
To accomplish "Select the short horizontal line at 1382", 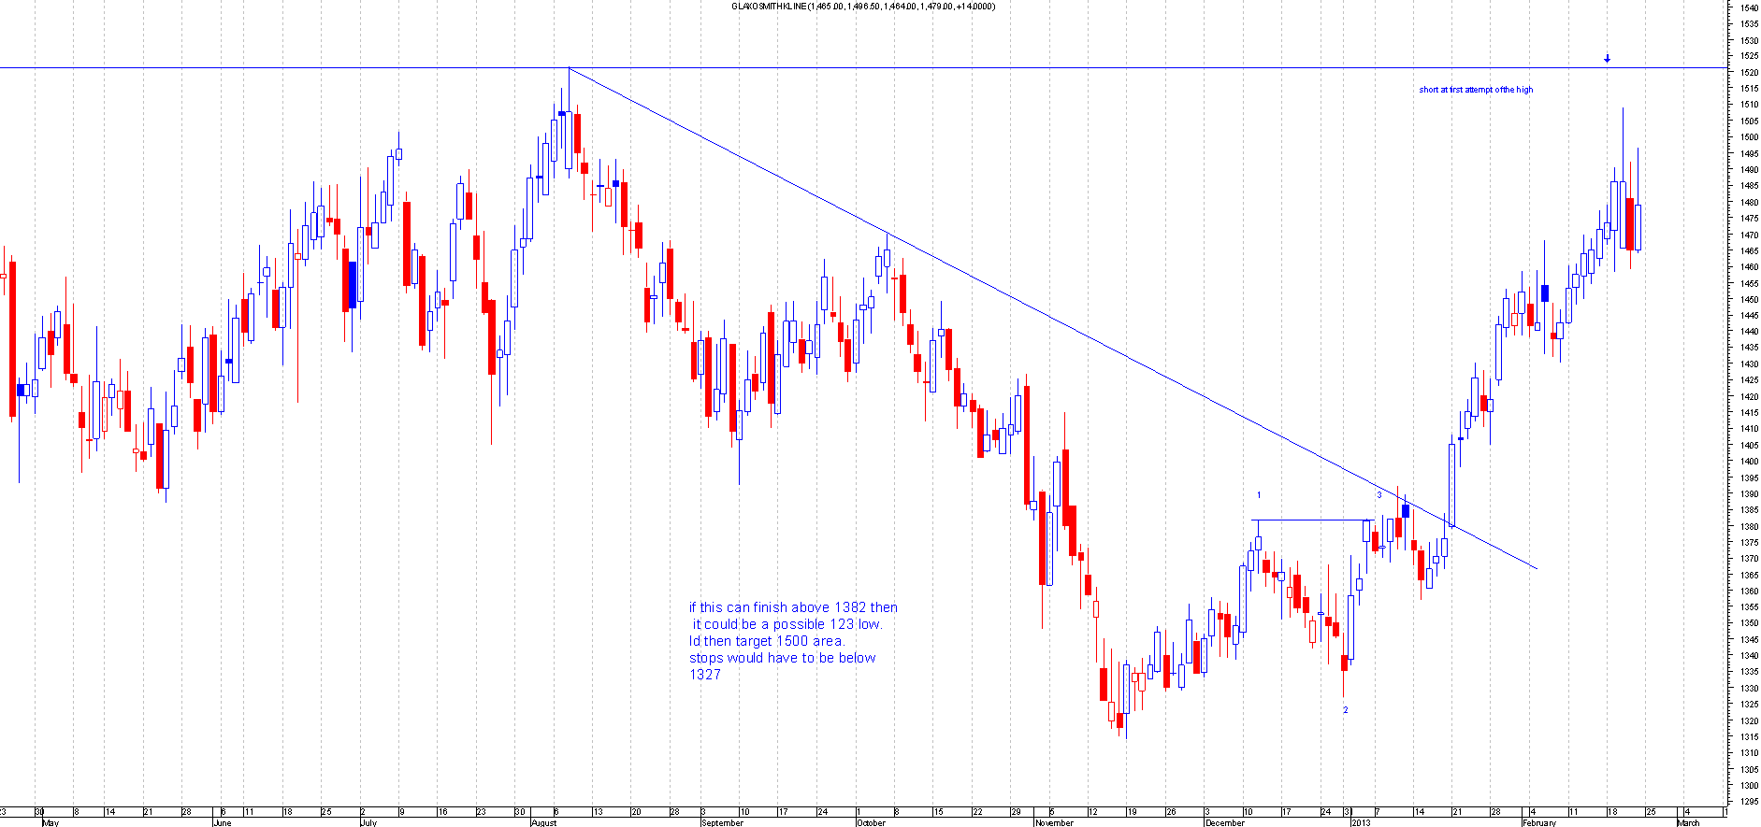I will [x=1309, y=520].
